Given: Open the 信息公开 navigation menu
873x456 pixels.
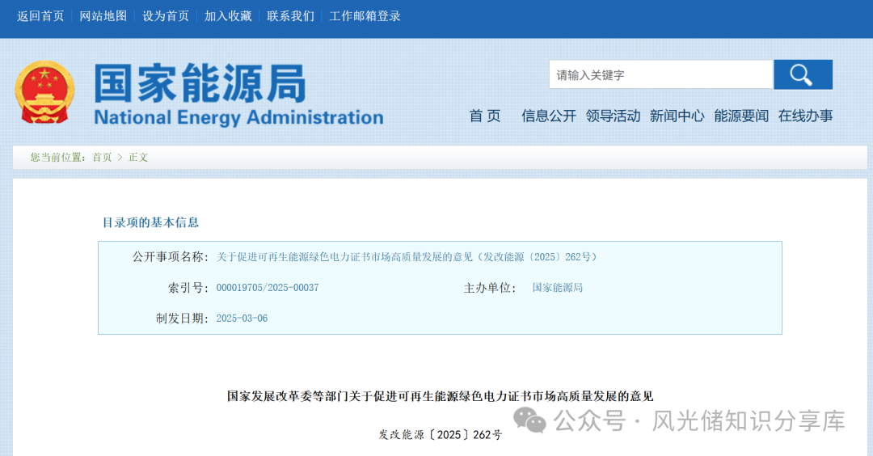Looking at the screenshot, I should click(x=549, y=116).
